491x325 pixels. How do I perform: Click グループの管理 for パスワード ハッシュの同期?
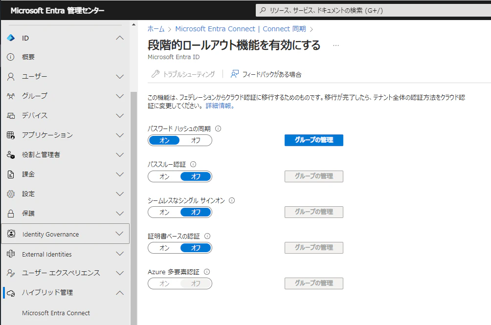[x=314, y=140]
